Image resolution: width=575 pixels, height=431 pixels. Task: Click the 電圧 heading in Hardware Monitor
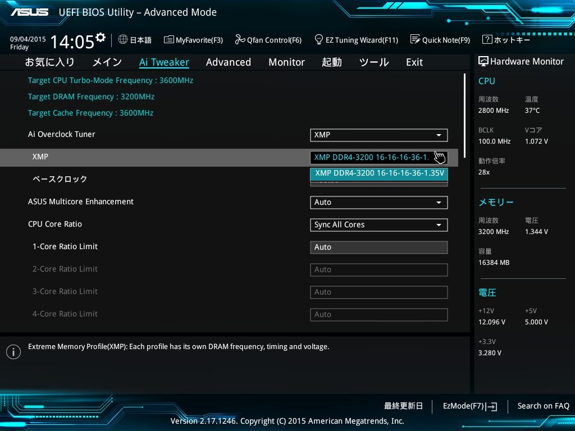(x=487, y=292)
